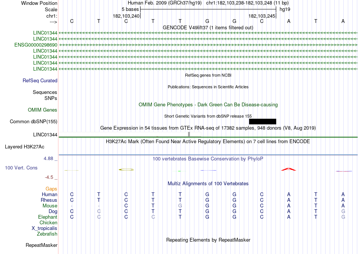
Task: Select the X_tropicalis alignment row label
Action: pyautogui.click(x=44, y=228)
